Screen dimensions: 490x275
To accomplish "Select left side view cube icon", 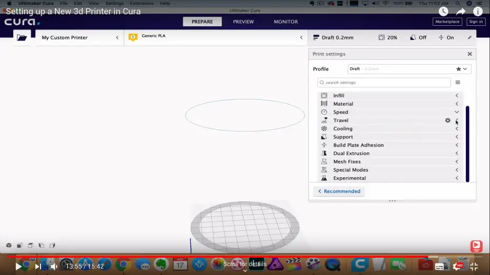I will coord(41,246).
